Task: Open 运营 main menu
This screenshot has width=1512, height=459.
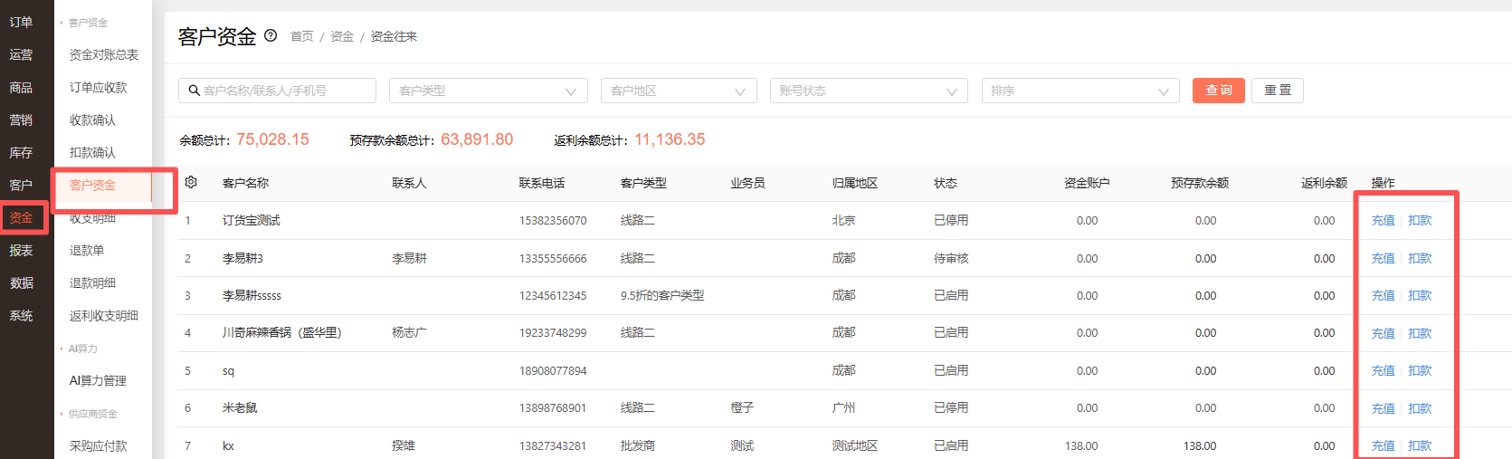Action: (21, 55)
